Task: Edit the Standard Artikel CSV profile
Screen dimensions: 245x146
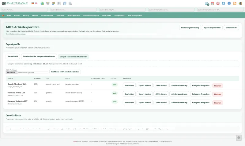Action: pos(129,94)
